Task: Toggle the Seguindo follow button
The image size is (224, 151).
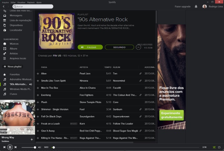Action: tap(119, 47)
